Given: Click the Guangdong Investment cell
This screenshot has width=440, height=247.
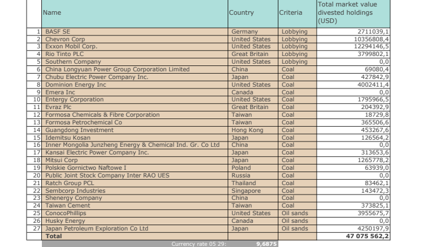Looking at the screenshot, I should 134,130.
